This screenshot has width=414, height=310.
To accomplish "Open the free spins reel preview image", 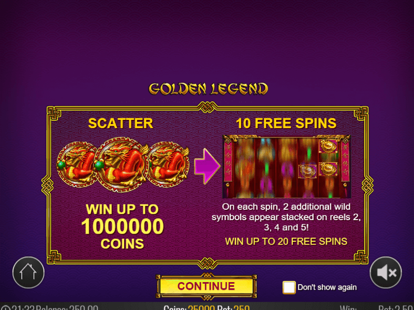I will coord(287,166).
